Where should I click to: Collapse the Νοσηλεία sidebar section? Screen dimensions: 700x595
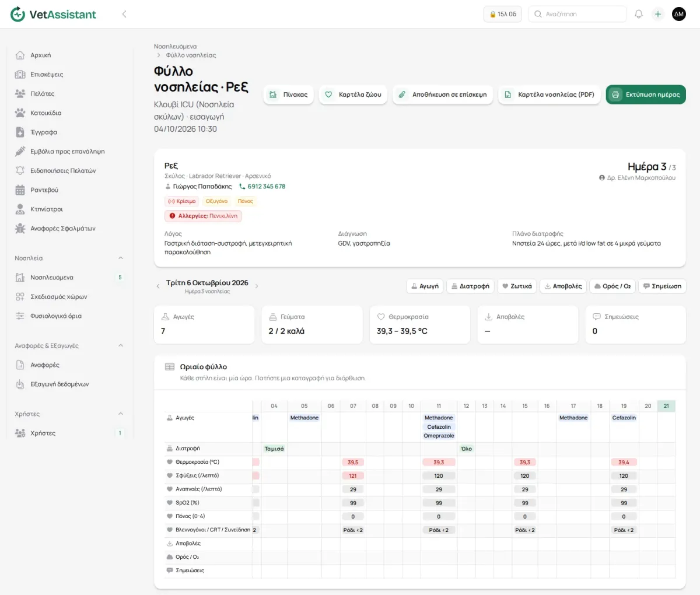pyautogui.click(x=121, y=258)
